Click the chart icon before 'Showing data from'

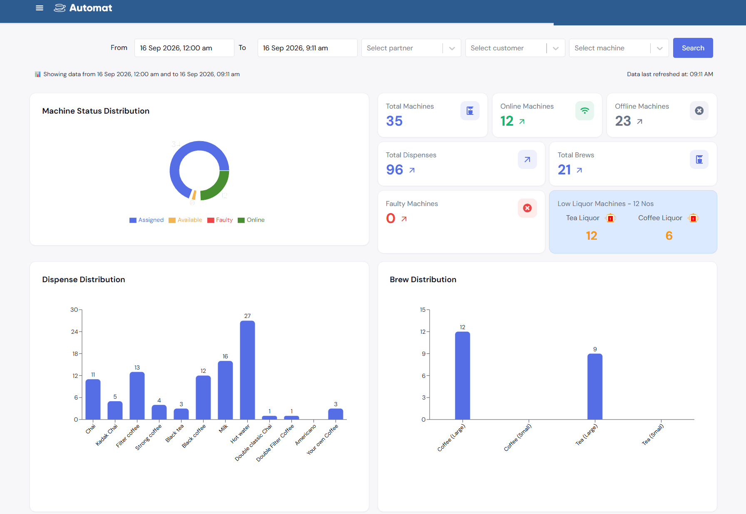pyautogui.click(x=38, y=74)
